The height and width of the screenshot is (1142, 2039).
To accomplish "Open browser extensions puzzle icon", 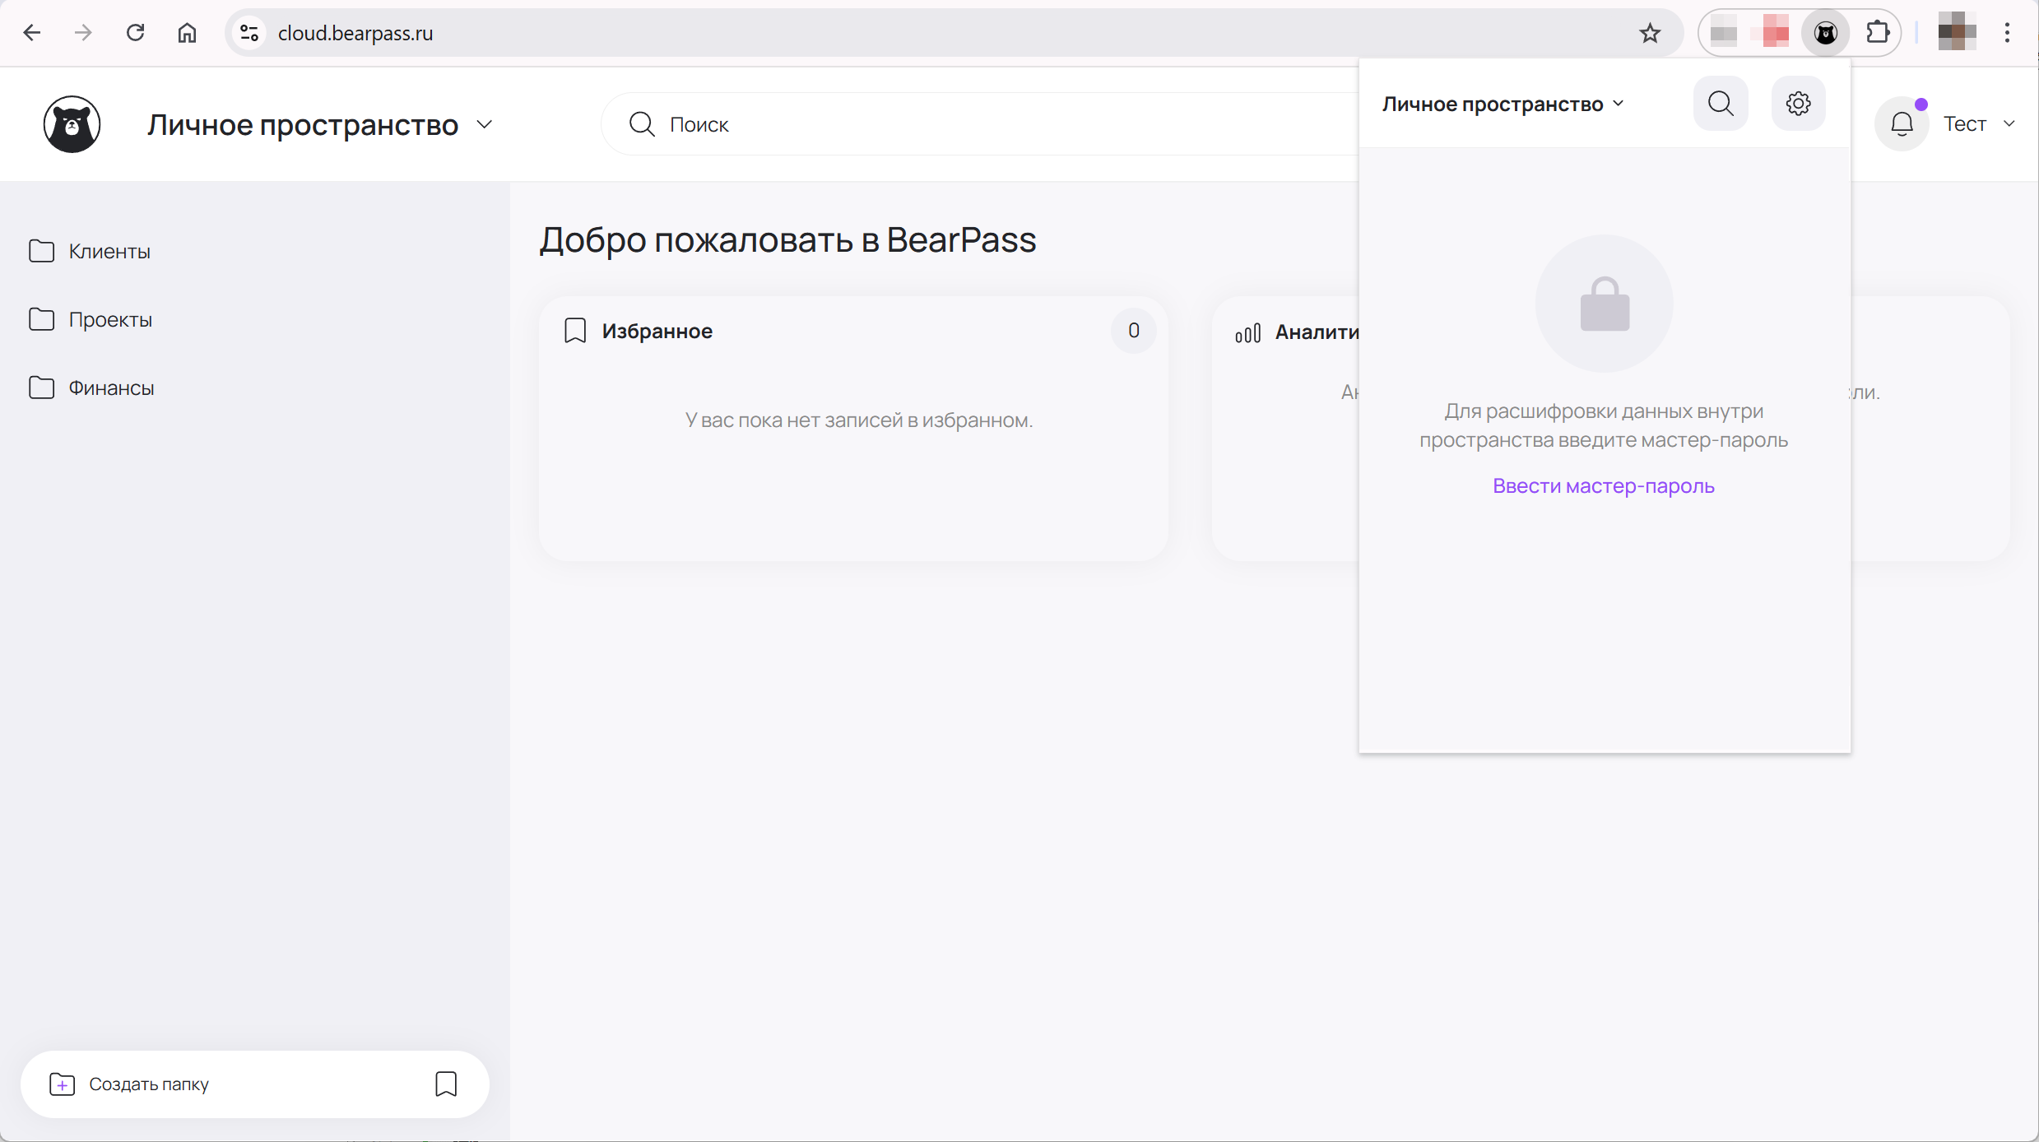I will 1878,33.
